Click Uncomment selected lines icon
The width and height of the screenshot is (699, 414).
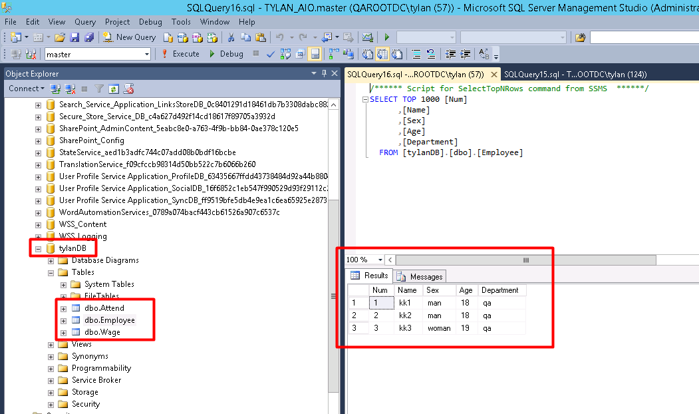tap(431, 55)
